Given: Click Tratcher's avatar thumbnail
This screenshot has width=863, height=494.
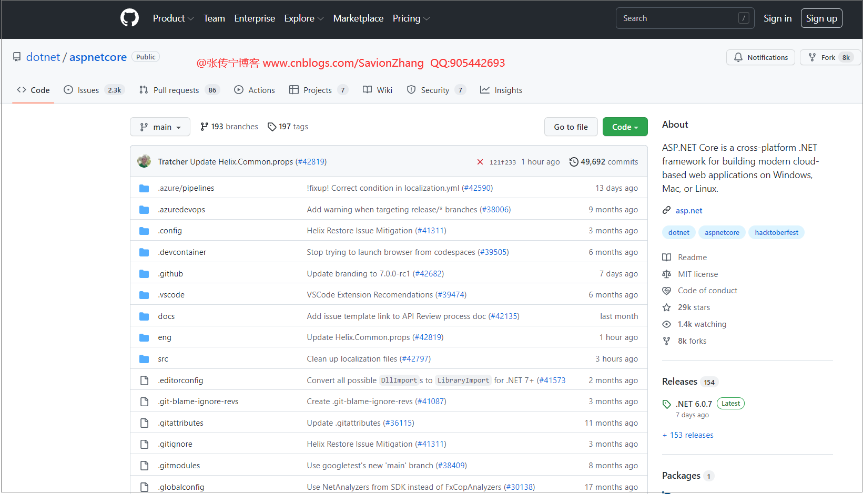Looking at the screenshot, I should (144, 161).
